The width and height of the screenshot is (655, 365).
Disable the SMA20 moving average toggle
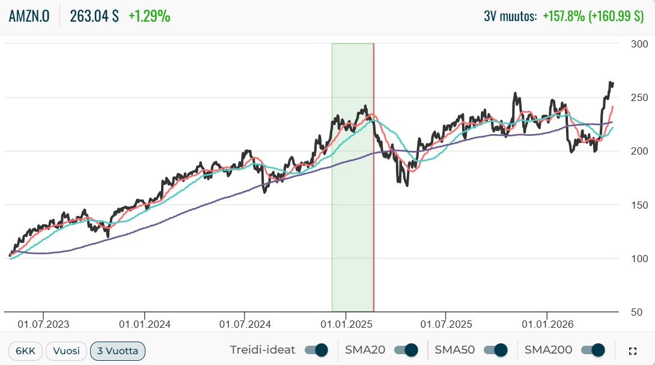click(x=406, y=350)
